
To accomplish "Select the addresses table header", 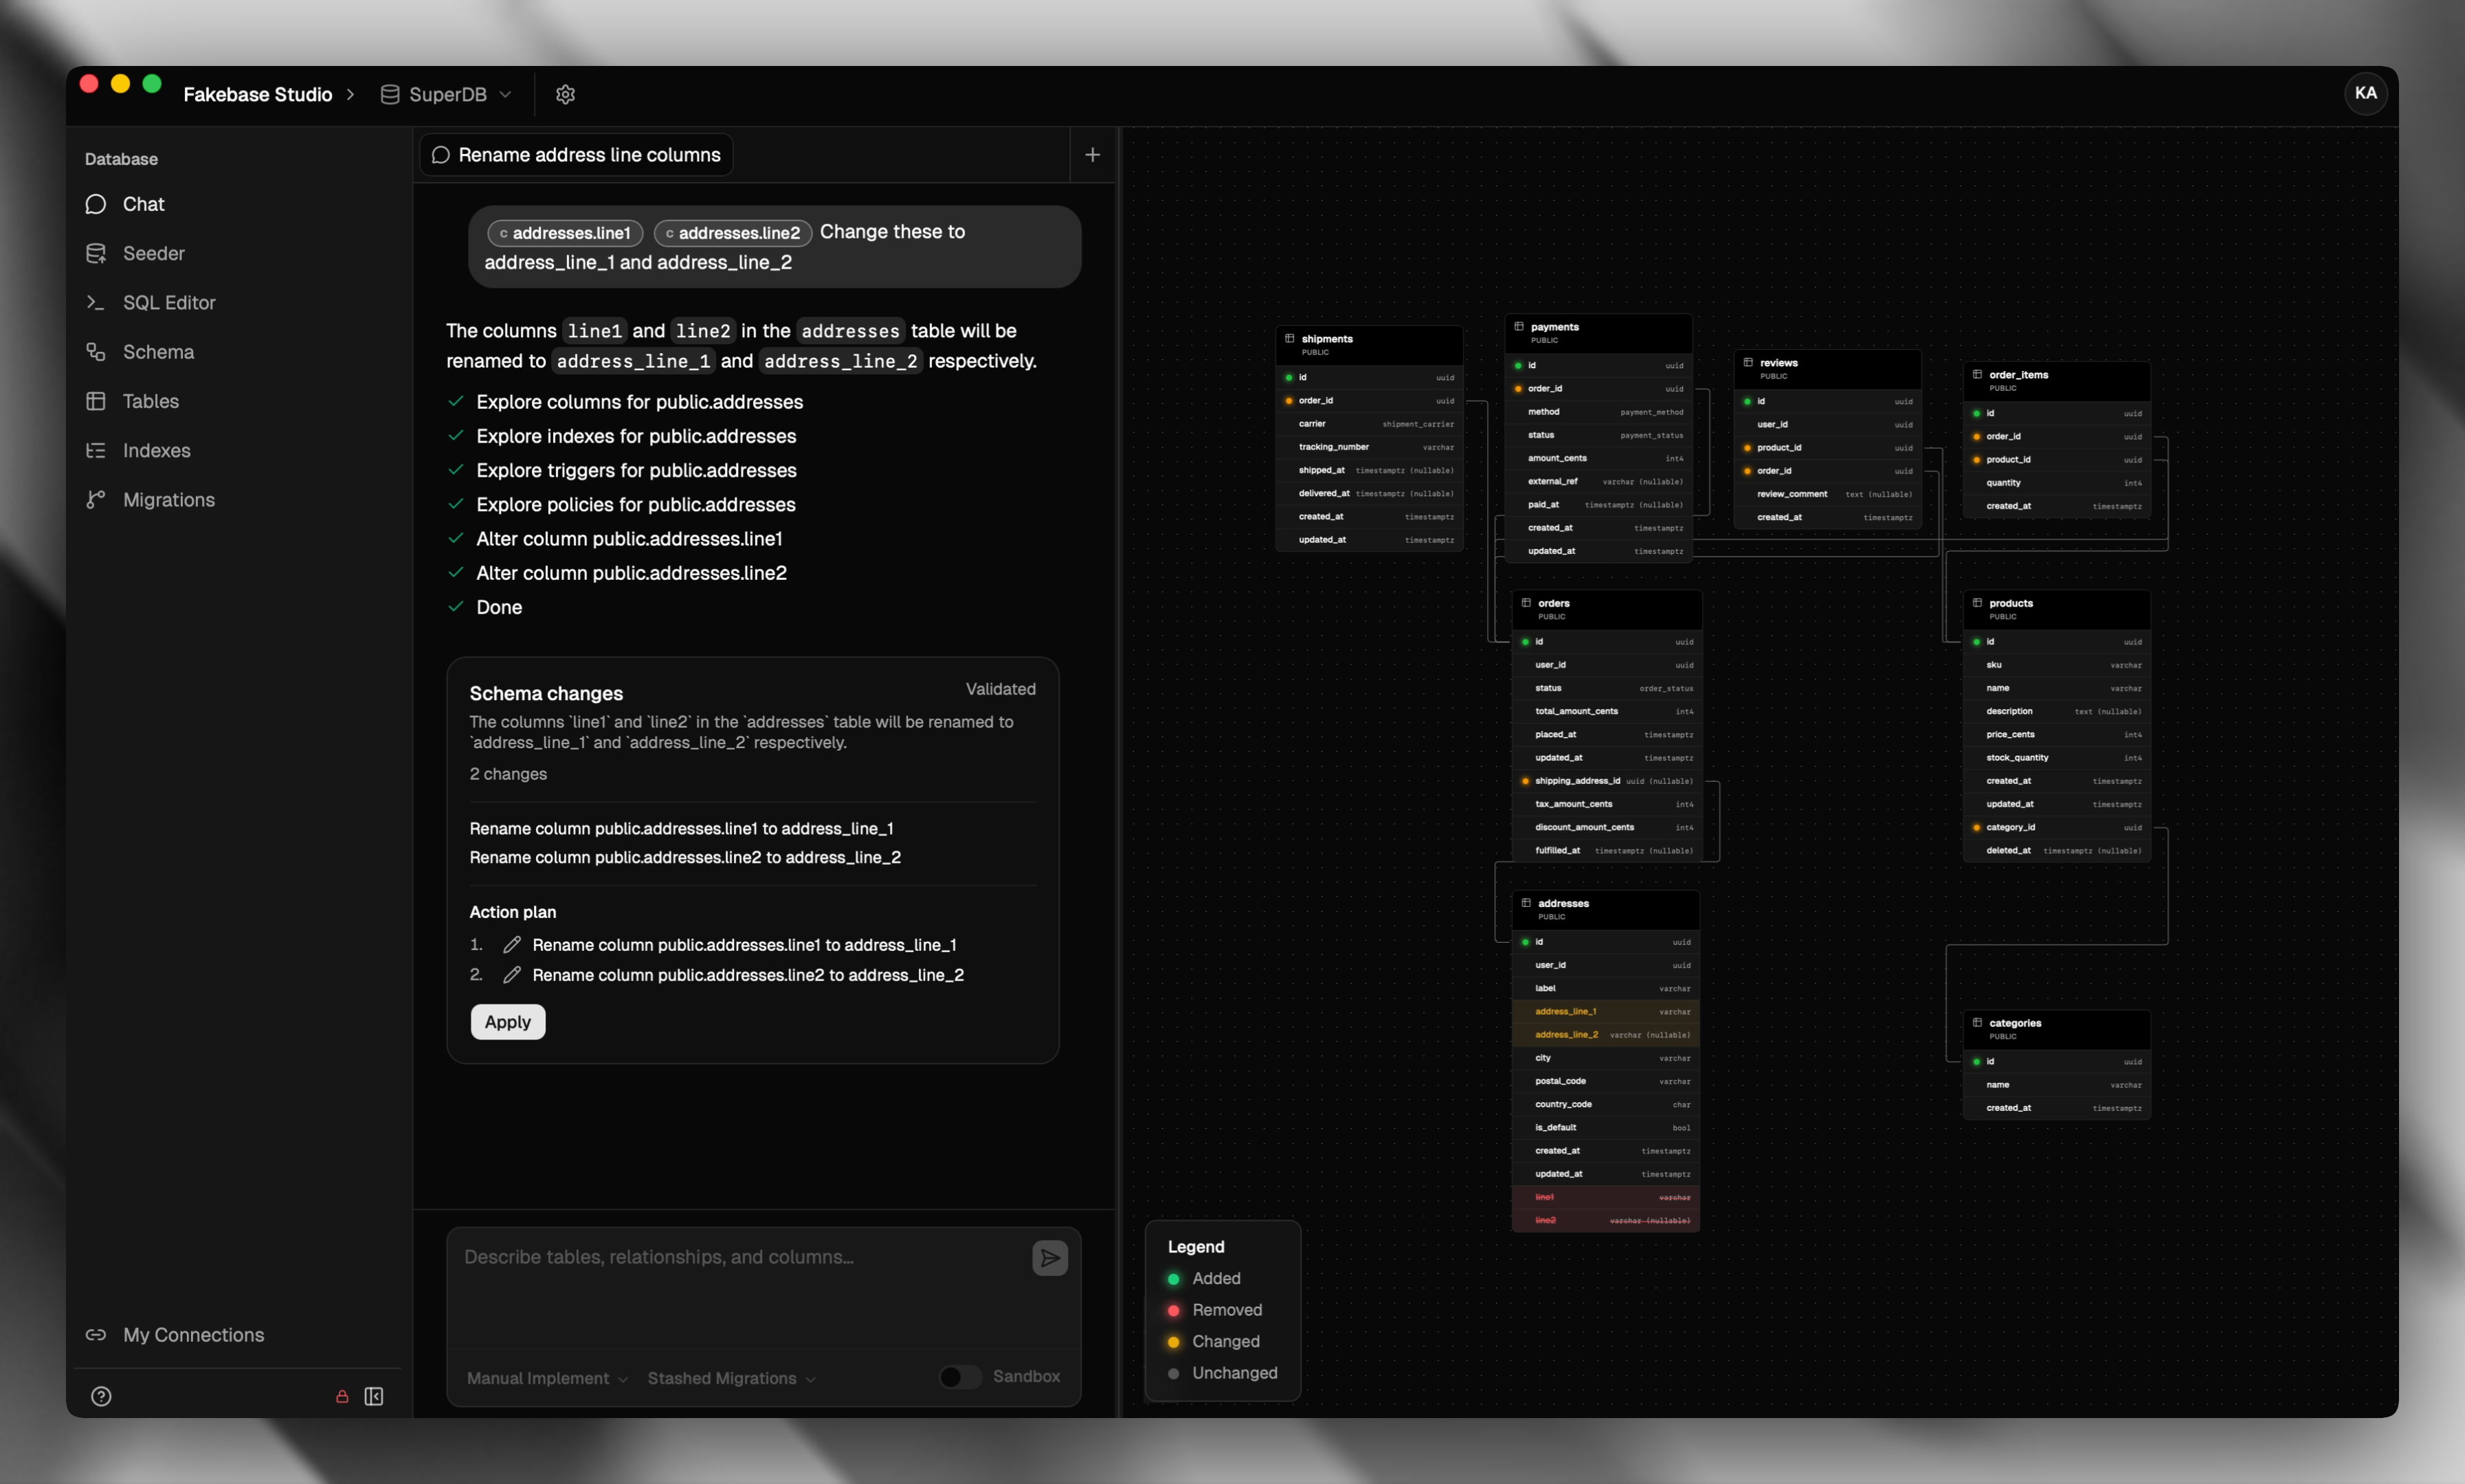I will [1605, 909].
